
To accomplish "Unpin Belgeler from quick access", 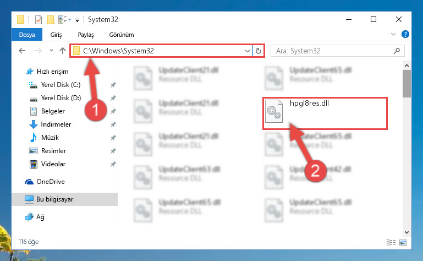I will (113, 111).
